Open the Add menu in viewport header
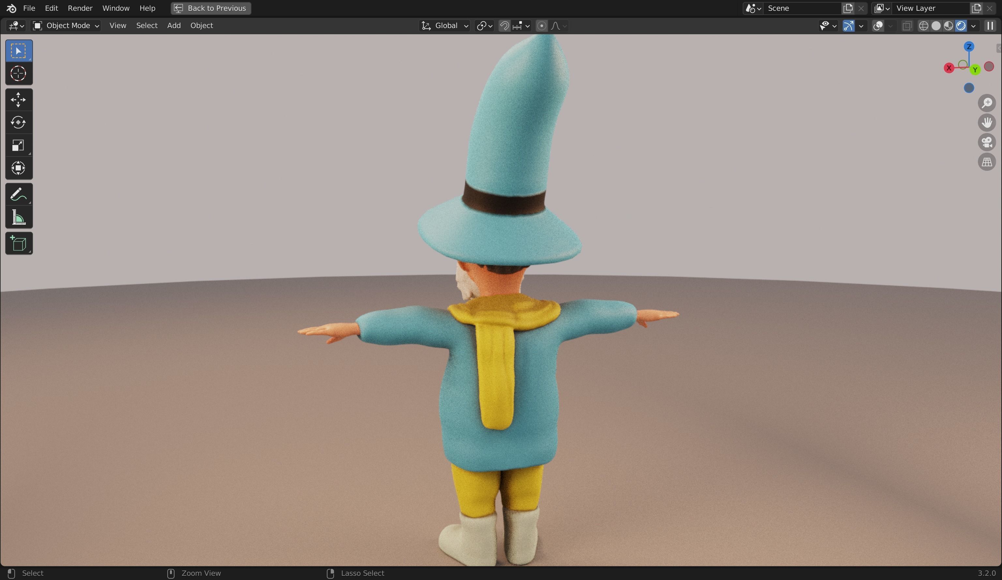Screen dimensions: 1002x580 click(x=174, y=25)
